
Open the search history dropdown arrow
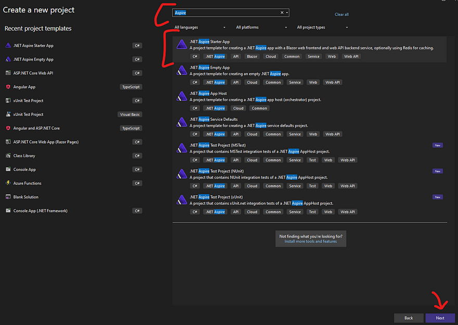click(x=287, y=12)
